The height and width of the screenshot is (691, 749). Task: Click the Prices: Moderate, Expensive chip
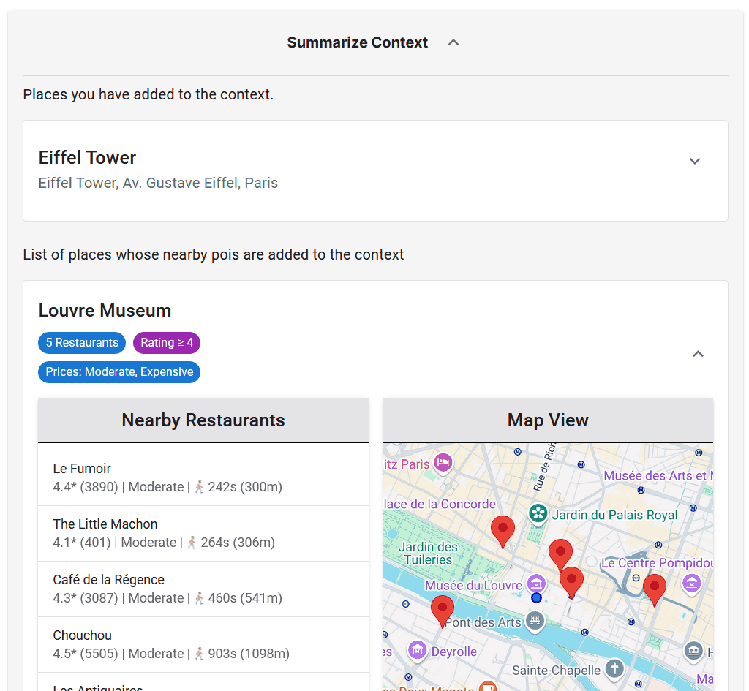click(x=119, y=372)
